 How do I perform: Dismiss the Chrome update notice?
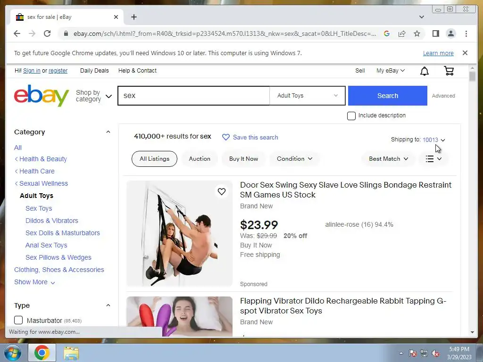pos(465,53)
